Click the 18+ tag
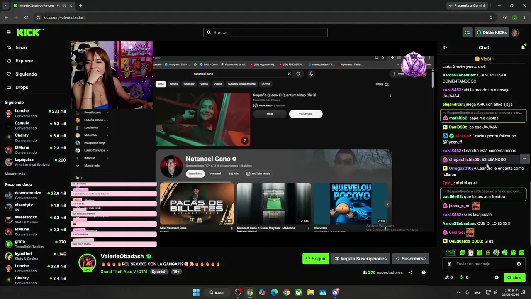Viewport: 531px width, 299px height. coord(176,272)
